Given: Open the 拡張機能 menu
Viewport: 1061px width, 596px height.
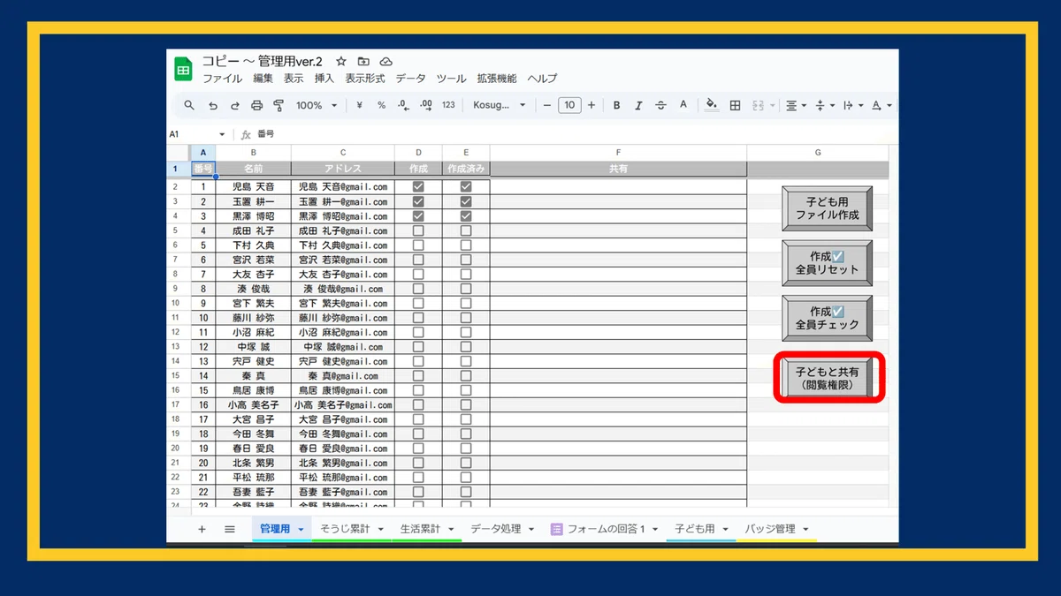Looking at the screenshot, I should click(497, 79).
